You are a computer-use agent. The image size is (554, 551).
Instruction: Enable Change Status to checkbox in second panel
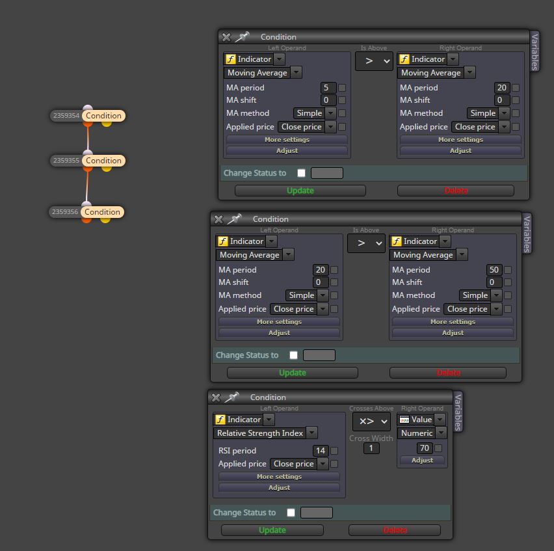pos(294,355)
